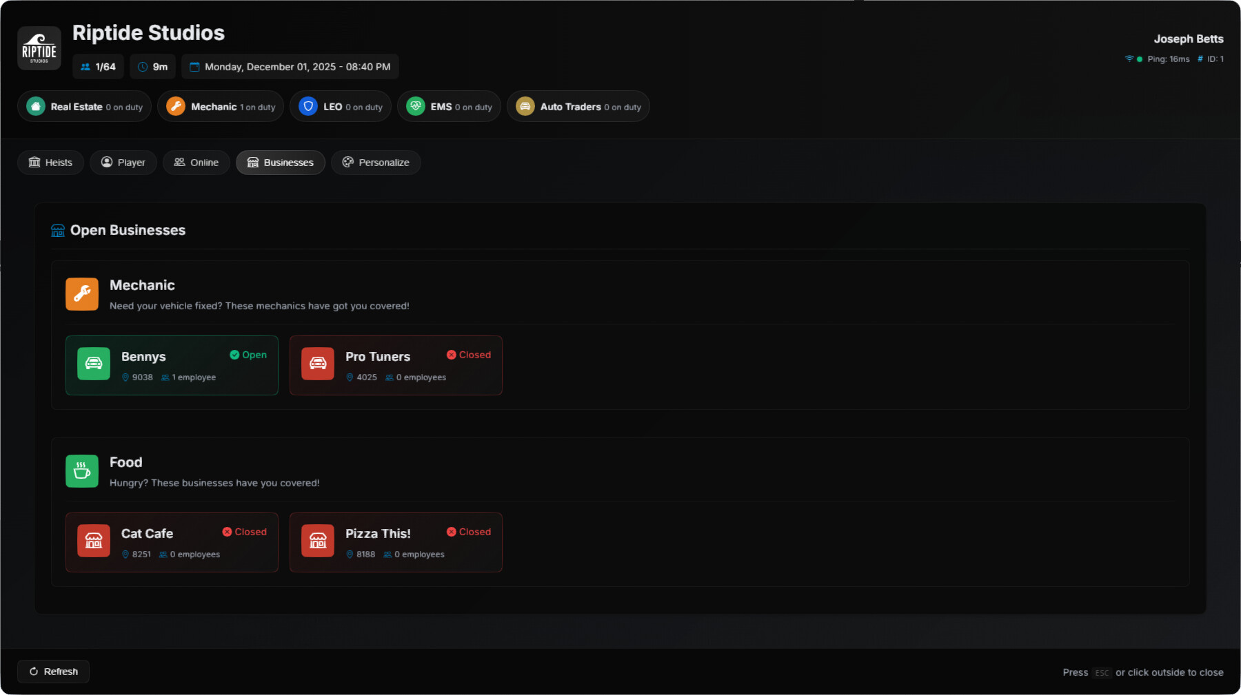Viewport: 1241px width, 695px height.
Task: Click the Bennys Open status checkmark
Action: (234, 355)
